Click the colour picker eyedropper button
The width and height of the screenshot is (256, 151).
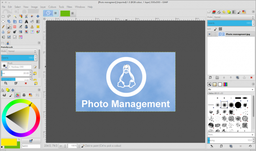(x=31, y=141)
